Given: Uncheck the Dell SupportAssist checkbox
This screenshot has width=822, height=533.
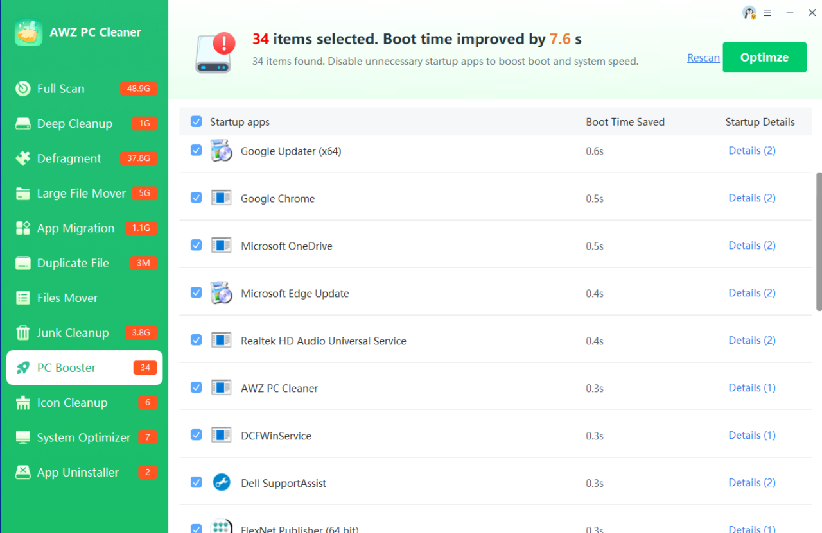Looking at the screenshot, I should click(x=197, y=482).
